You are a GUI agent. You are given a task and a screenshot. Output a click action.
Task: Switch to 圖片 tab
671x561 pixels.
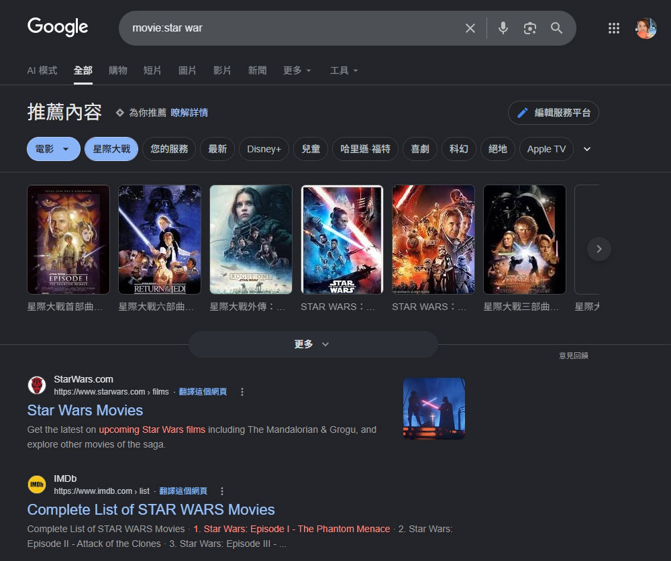coord(187,70)
